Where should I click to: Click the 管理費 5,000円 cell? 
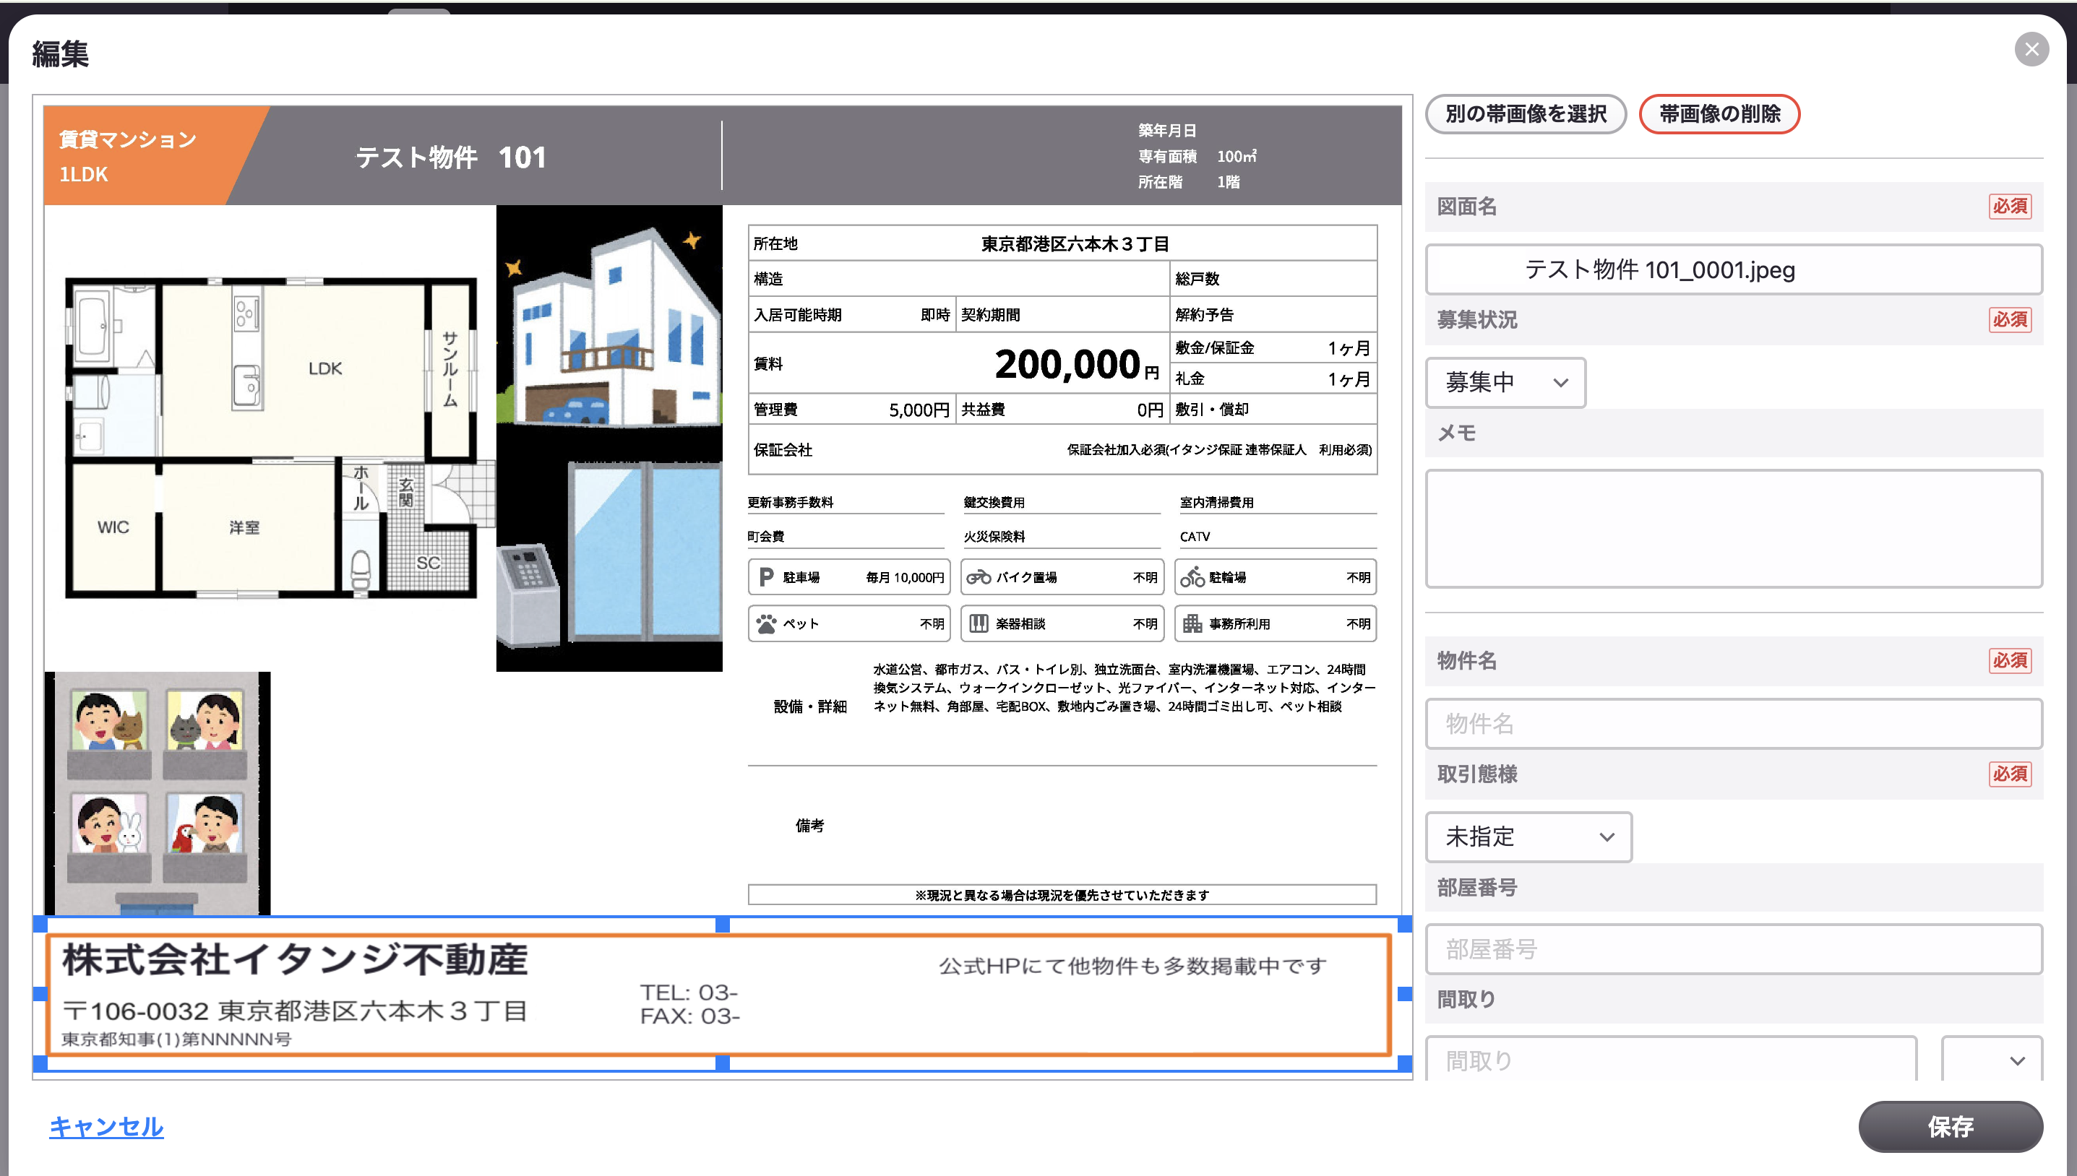click(851, 410)
